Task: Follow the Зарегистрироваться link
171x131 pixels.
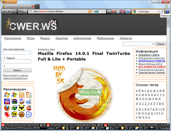Action: point(15,78)
